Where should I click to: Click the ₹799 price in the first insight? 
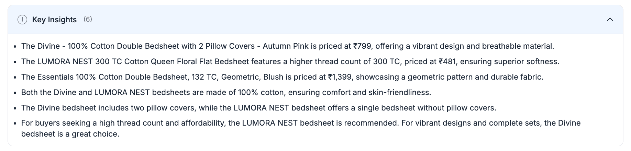pyautogui.click(x=361, y=46)
